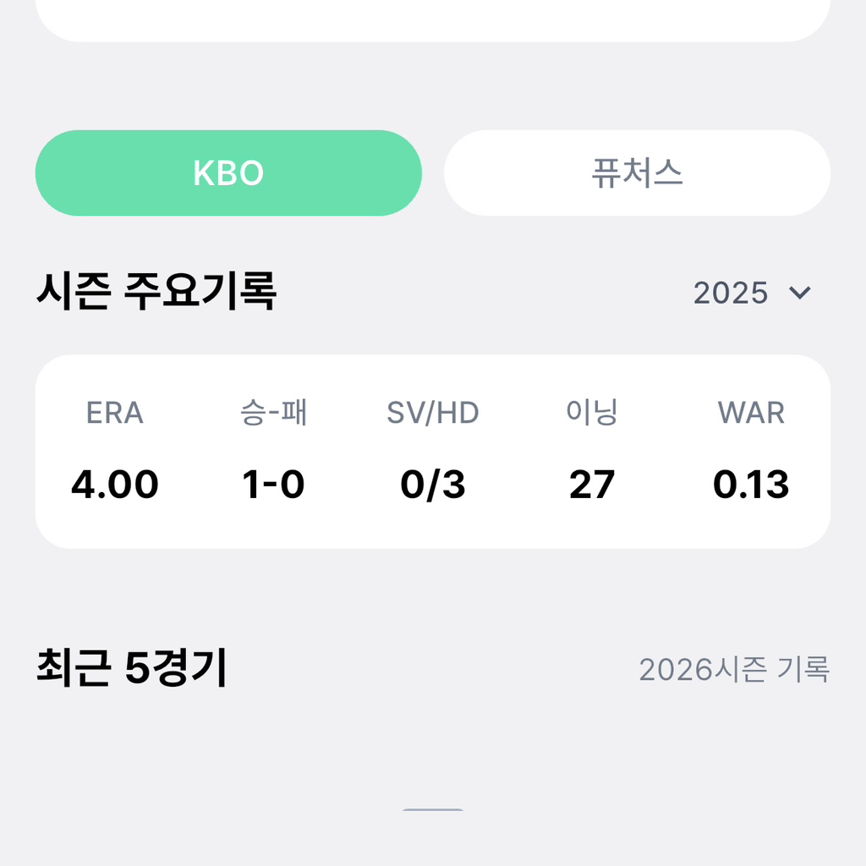Select the 0/3 saves-holds value

pos(433,485)
